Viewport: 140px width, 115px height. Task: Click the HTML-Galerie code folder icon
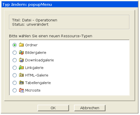tap(21, 75)
